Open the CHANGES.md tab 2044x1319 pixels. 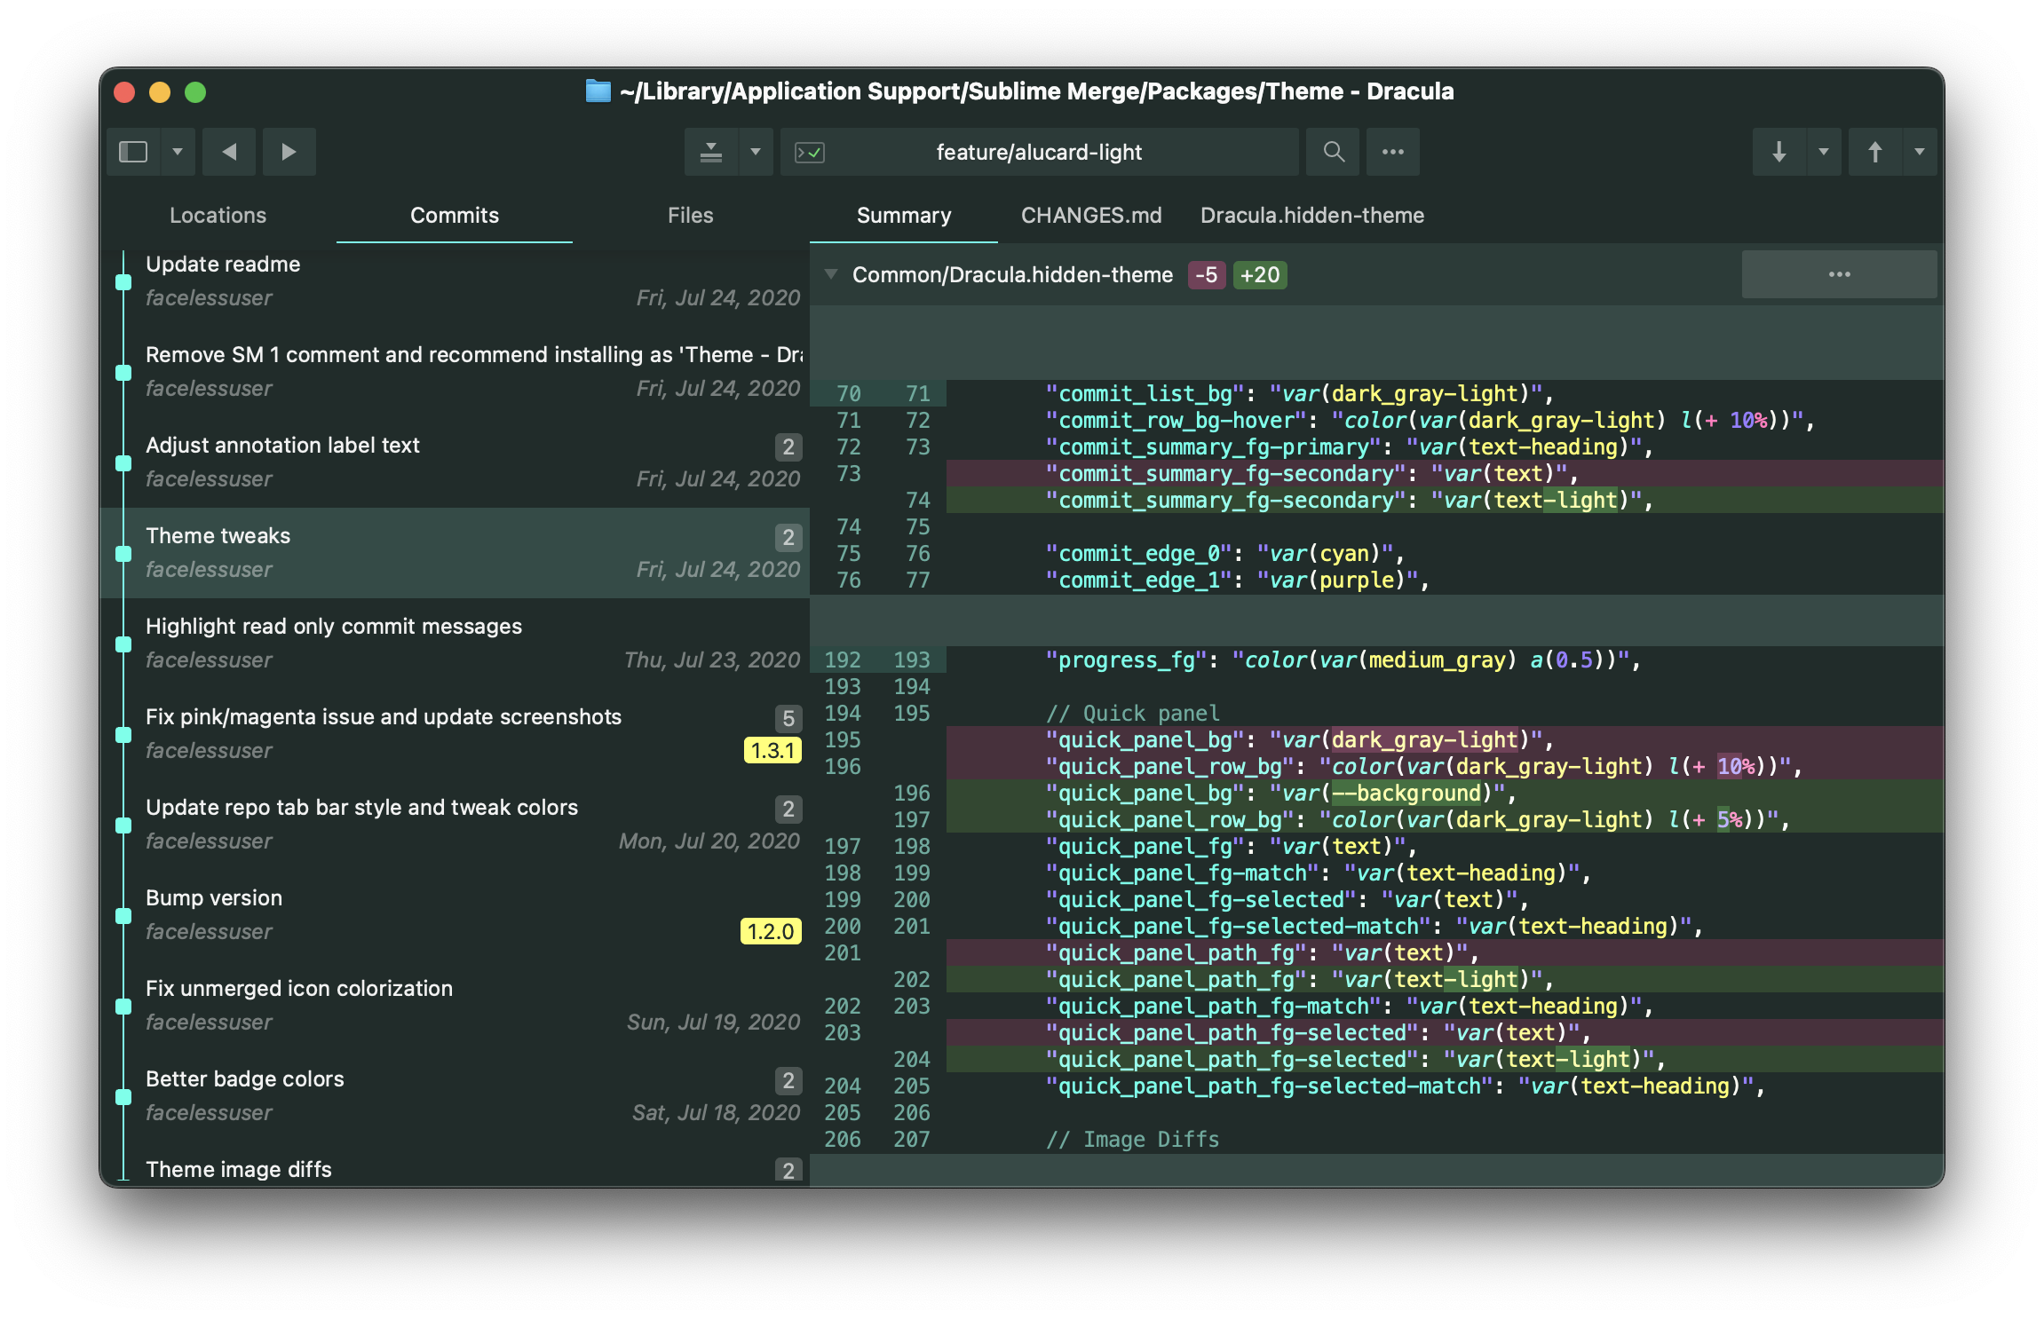(1091, 215)
